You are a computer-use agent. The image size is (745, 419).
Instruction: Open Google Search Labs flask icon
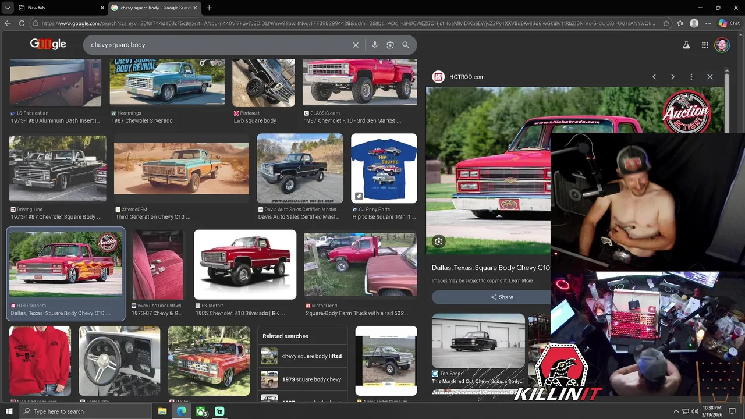tap(686, 45)
